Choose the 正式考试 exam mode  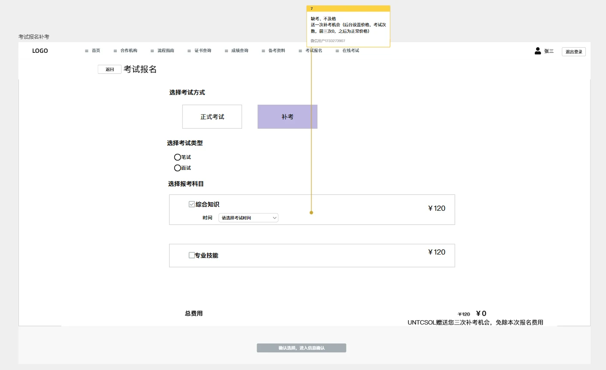(212, 117)
